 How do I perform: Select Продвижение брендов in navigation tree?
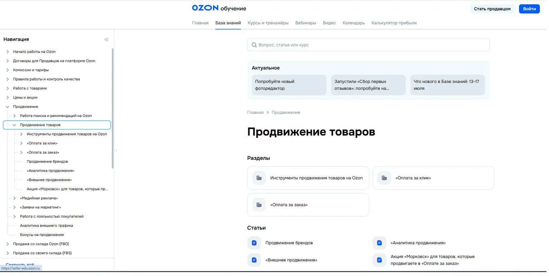[x=47, y=162]
